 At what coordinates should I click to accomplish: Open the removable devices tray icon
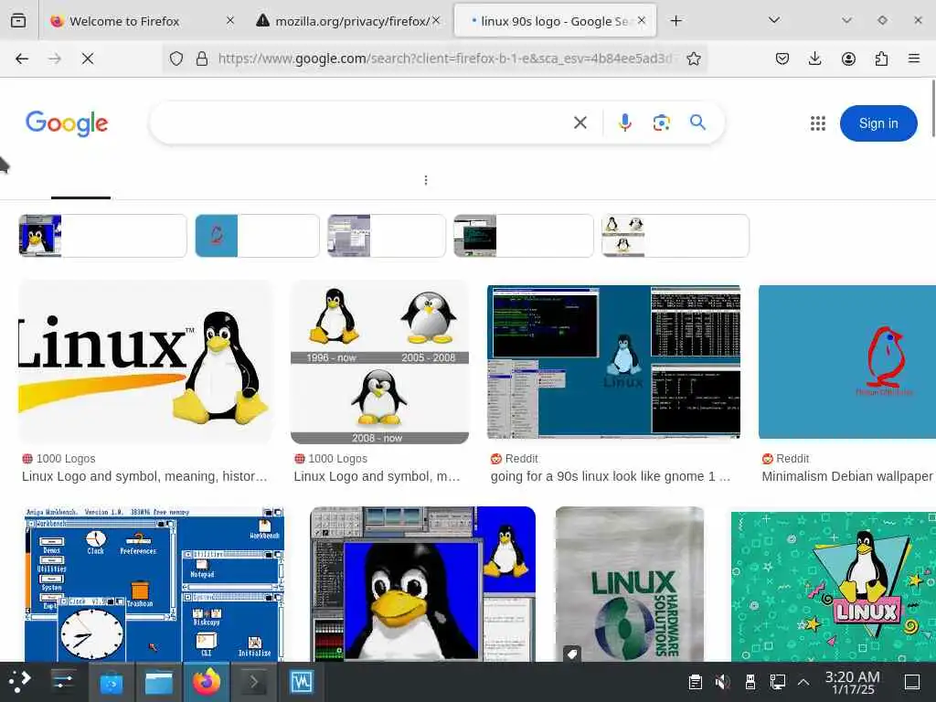pyautogui.click(x=750, y=682)
